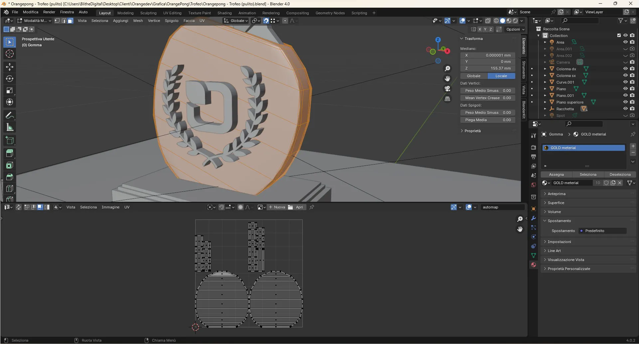Image resolution: width=639 pixels, height=344 pixels.
Task: Toggle perspective/orthographic grid icon
Action: [447, 99]
